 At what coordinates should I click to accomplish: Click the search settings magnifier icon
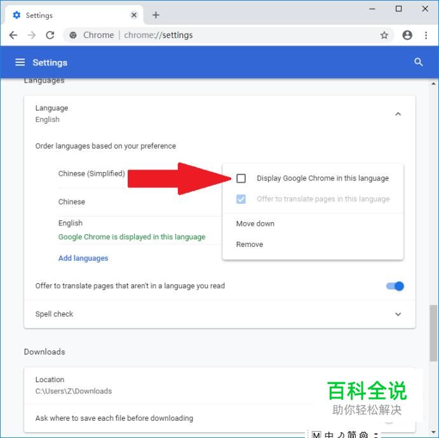[418, 62]
